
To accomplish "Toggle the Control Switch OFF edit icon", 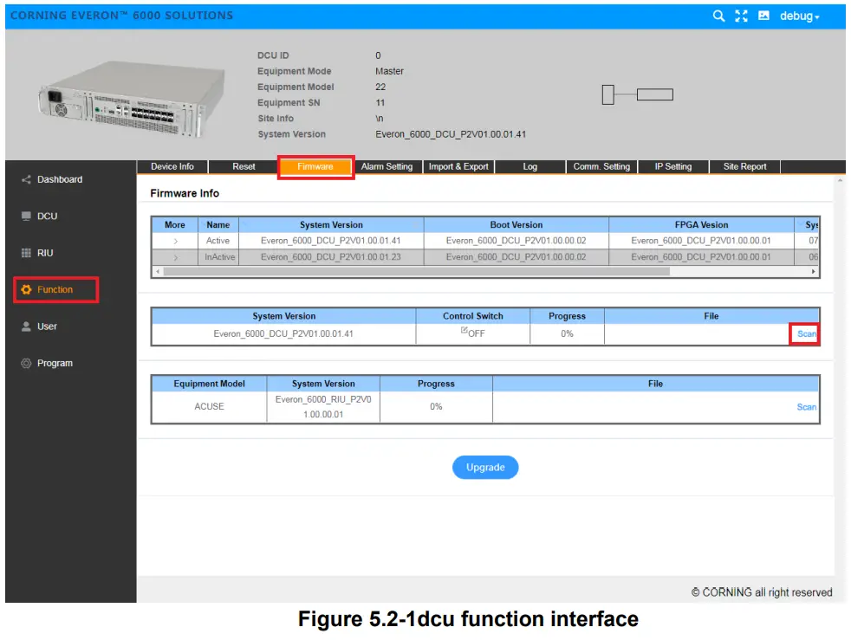I will (x=464, y=330).
